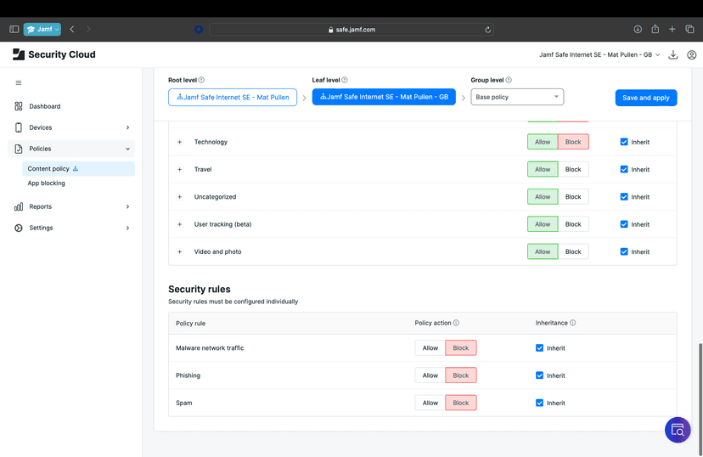Toggle the Inherit checkbox for Spam
Viewport: 703px width, 457px height.
(539, 403)
